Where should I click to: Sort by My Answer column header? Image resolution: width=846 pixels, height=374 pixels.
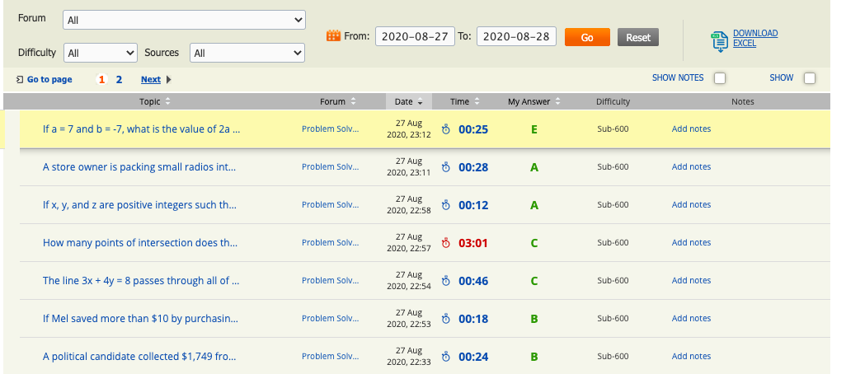[x=533, y=102]
